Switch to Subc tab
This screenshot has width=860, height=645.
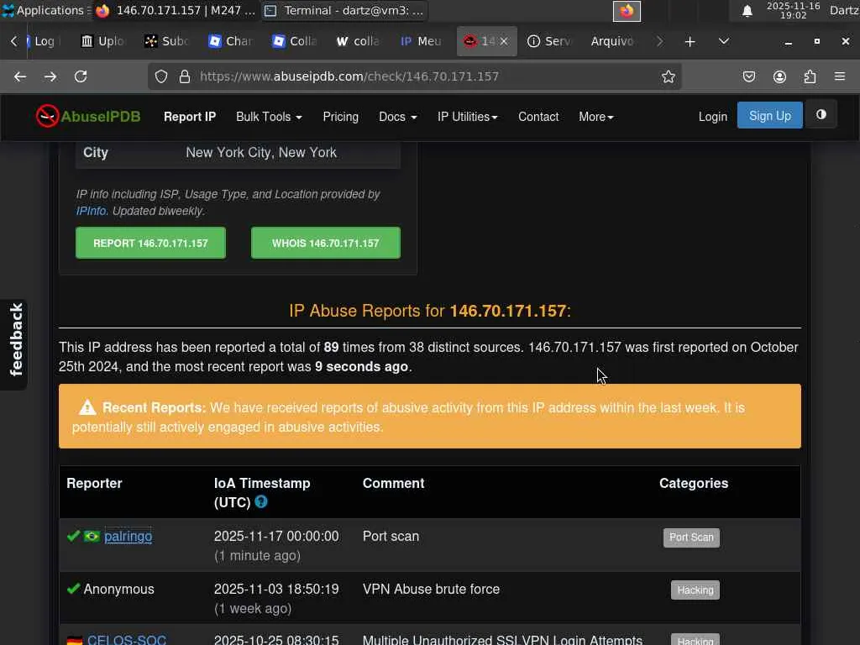click(x=166, y=42)
